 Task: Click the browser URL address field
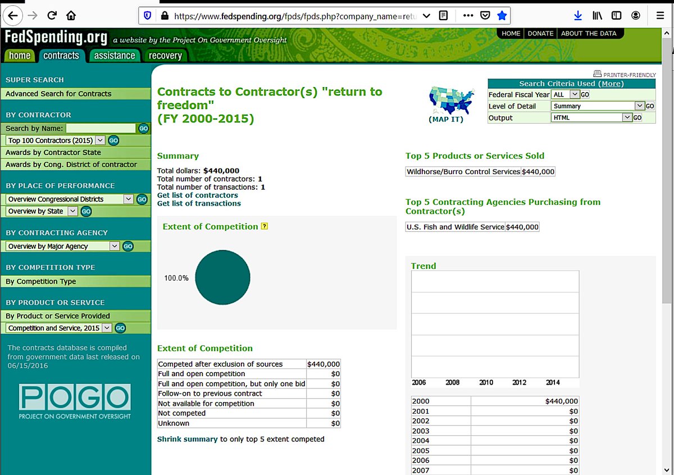[x=297, y=16]
